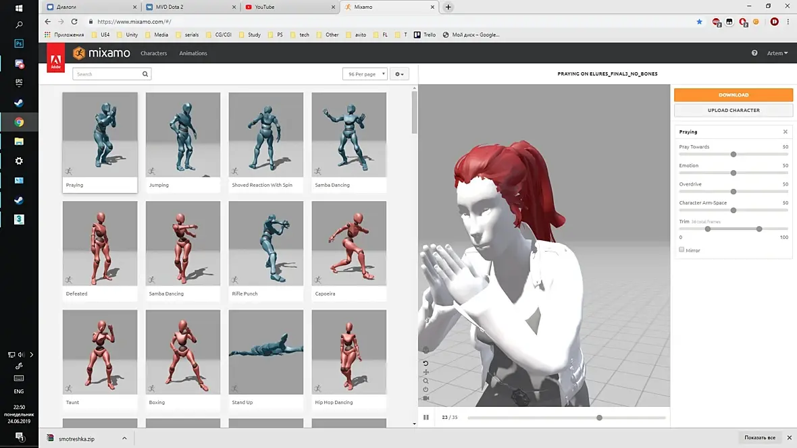Click the Upload Character button
This screenshot has width=797, height=448.
[733, 110]
